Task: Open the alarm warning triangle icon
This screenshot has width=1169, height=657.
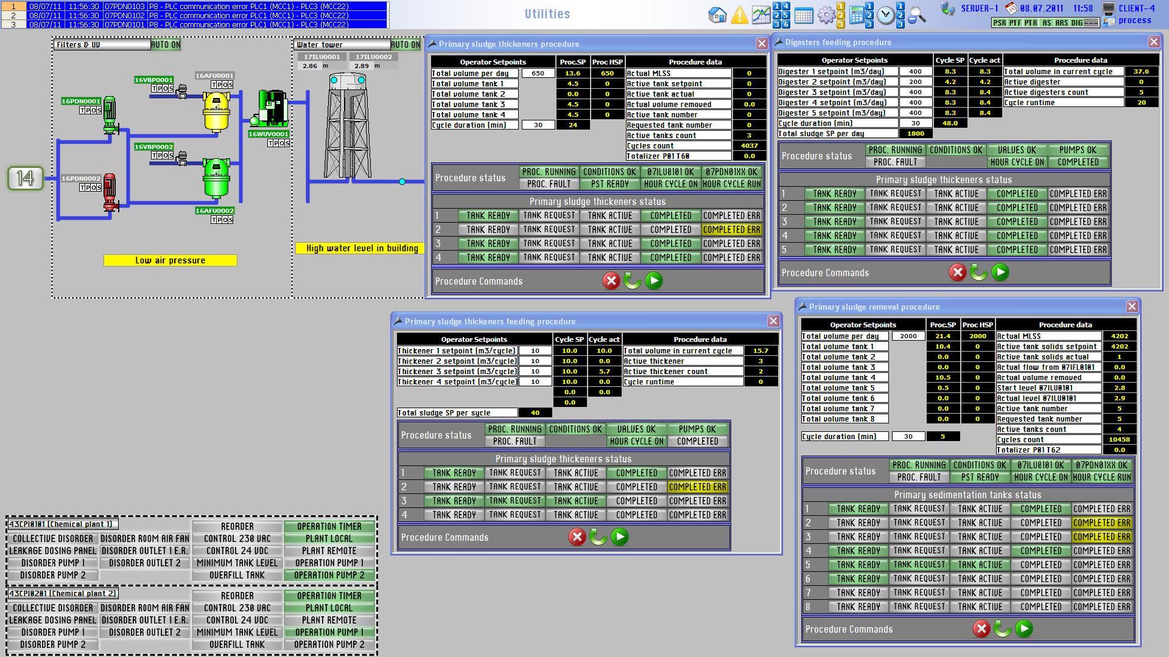Action: 739,15
